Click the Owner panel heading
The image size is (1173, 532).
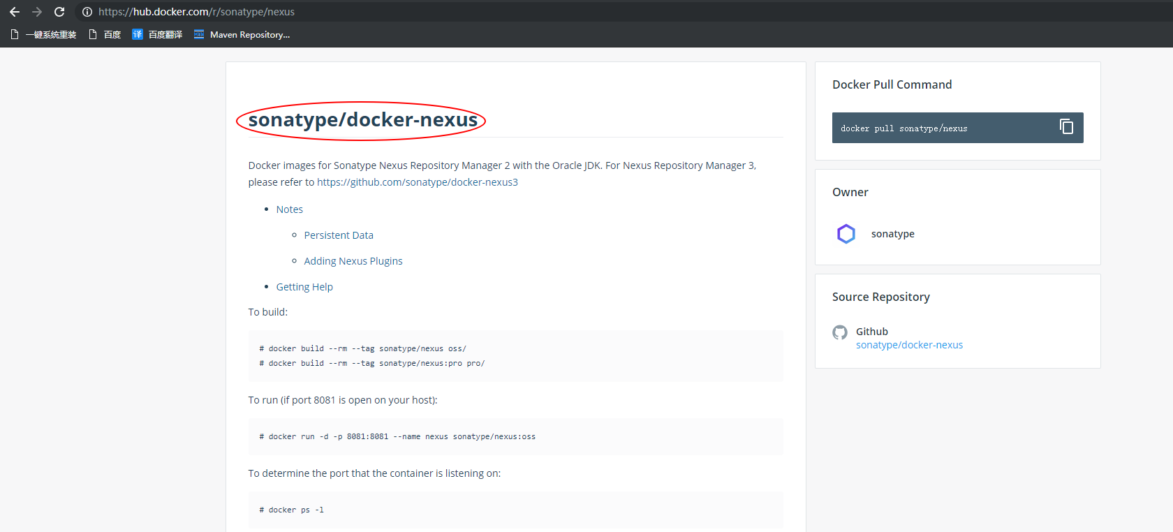[x=850, y=192]
